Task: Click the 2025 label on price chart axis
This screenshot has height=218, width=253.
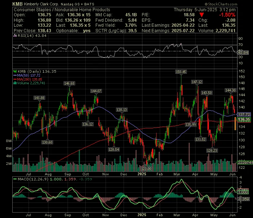Action: point(142,174)
